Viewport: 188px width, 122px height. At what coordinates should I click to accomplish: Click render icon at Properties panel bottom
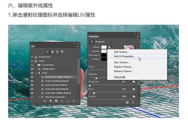(127, 103)
